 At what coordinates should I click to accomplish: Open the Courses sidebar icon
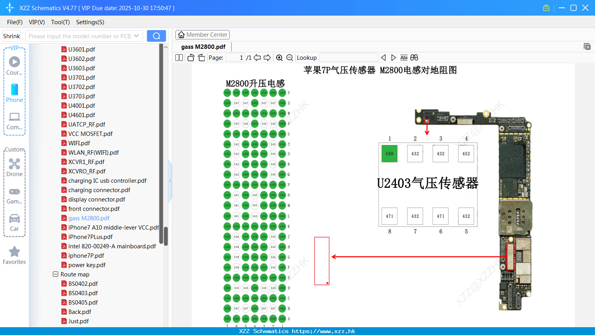click(14, 66)
